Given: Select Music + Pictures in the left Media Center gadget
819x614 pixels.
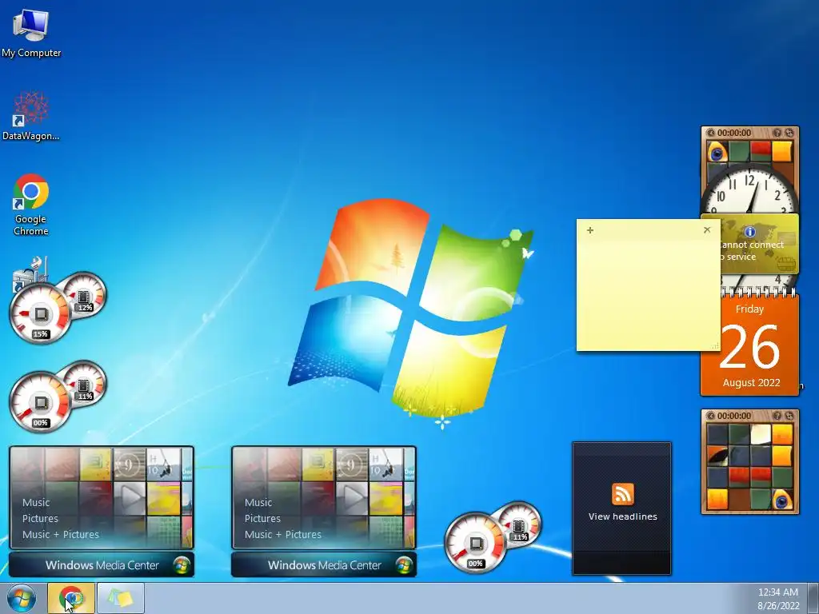Looking at the screenshot, I should (61, 534).
